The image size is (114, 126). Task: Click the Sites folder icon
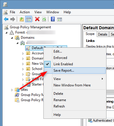click(x=17, y=90)
